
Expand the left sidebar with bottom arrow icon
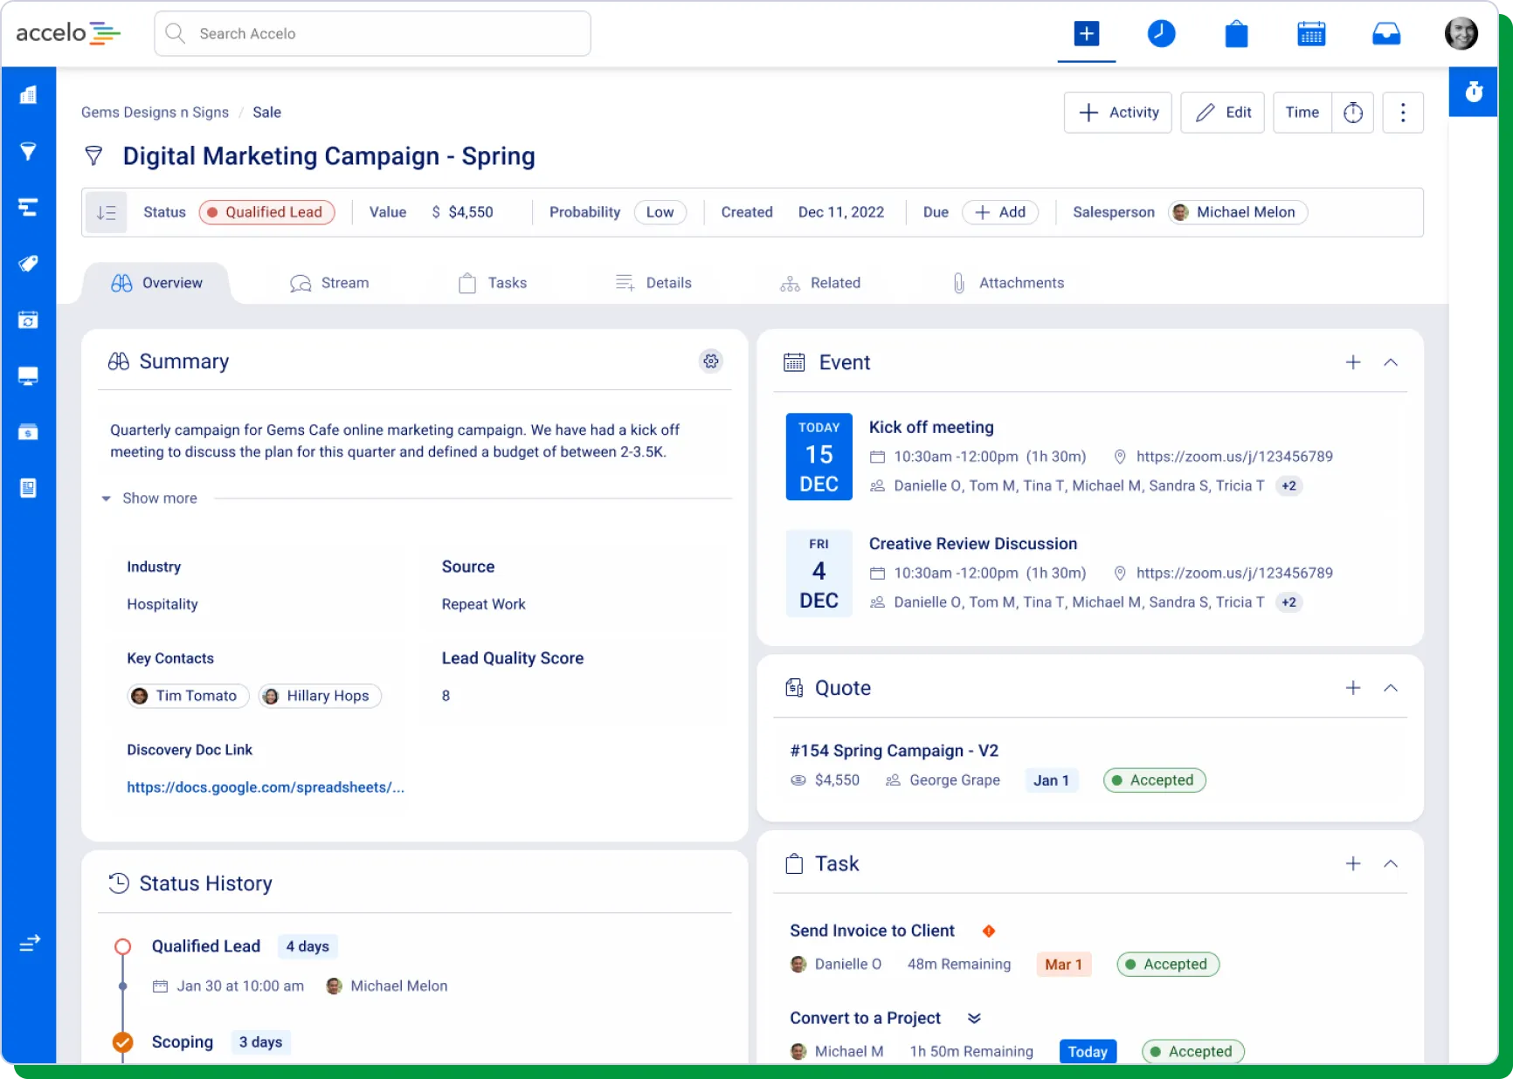point(29,943)
